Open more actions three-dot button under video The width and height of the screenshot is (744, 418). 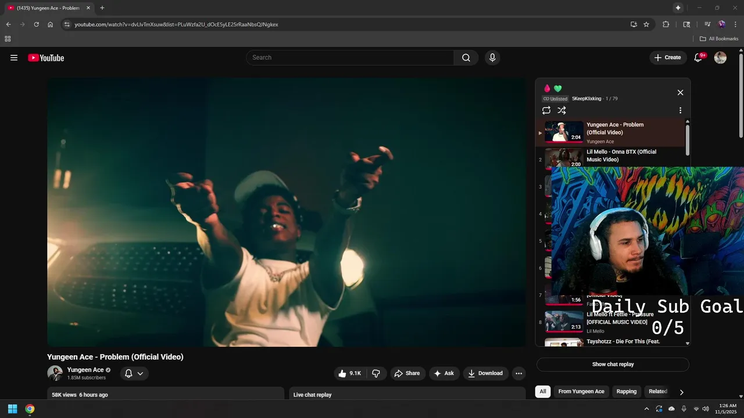519,373
